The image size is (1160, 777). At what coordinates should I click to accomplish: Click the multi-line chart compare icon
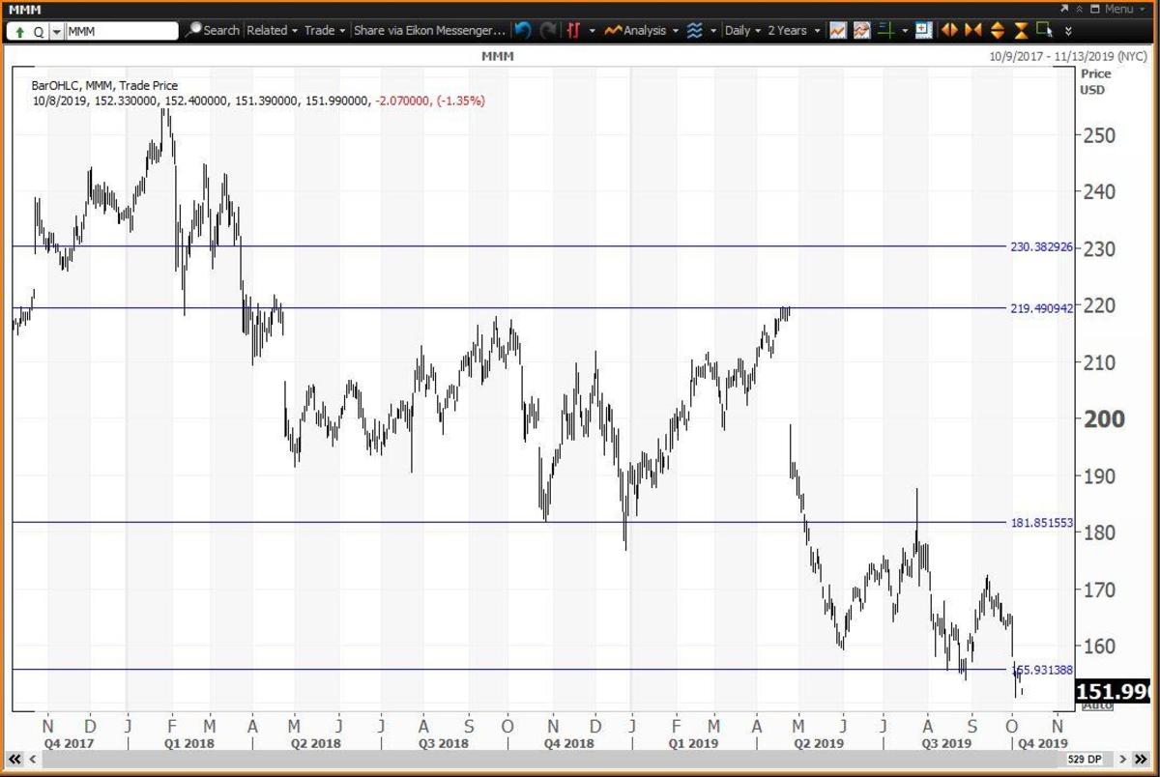tap(861, 30)
